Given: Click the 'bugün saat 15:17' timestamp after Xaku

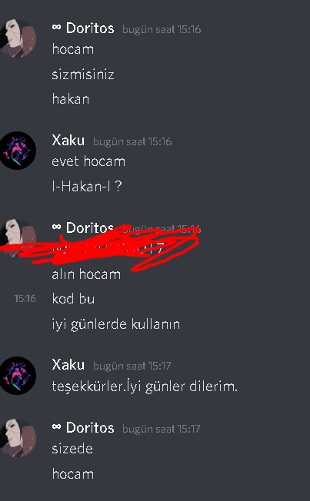Looking at the screenshot, I should [x=132, y=366].
